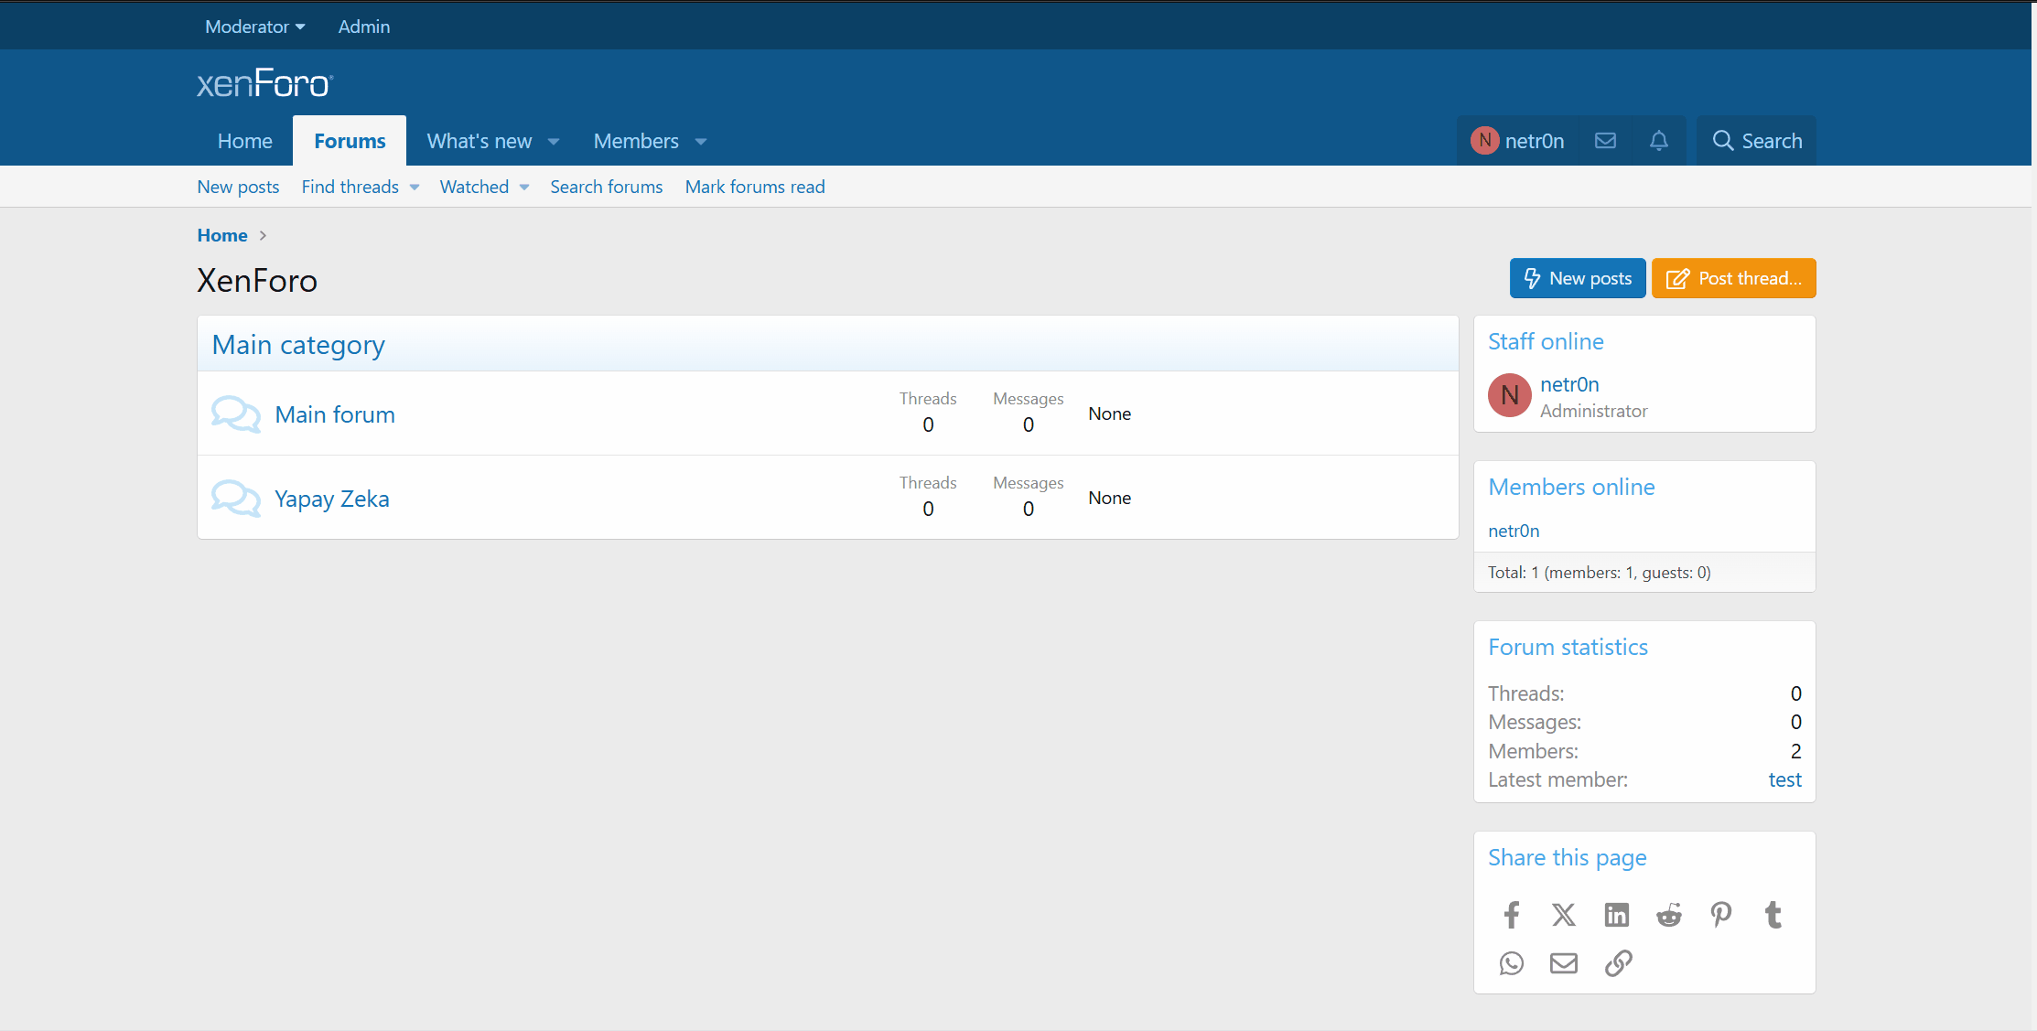The width and height of the screenshot is (2037, 1031).
Task: Open latest member test profile
Action: point(1784,779)
